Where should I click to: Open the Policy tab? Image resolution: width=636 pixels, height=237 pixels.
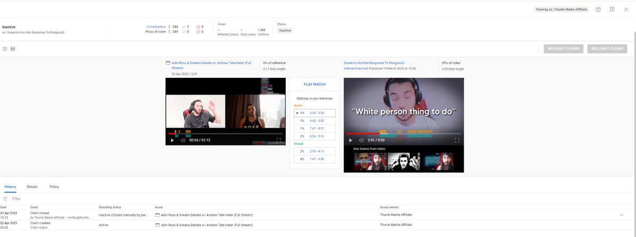click(54, 187)
